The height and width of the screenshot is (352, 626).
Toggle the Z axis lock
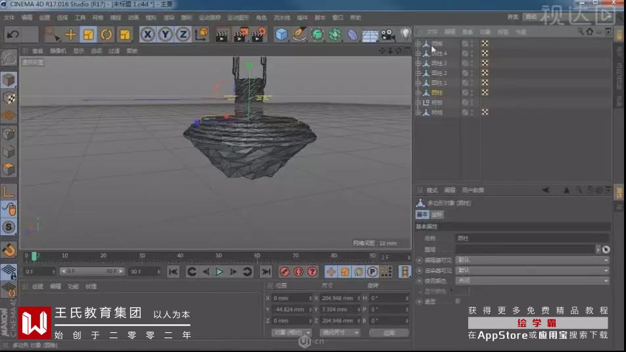[183, 34]
